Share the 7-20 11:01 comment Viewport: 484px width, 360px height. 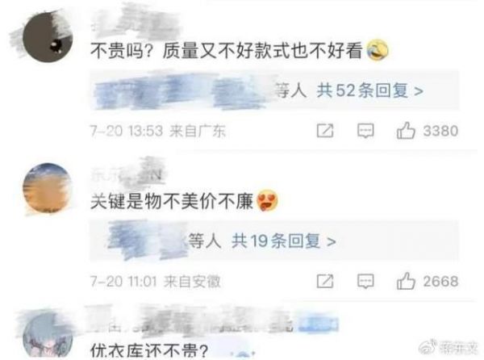click(325, 281)
